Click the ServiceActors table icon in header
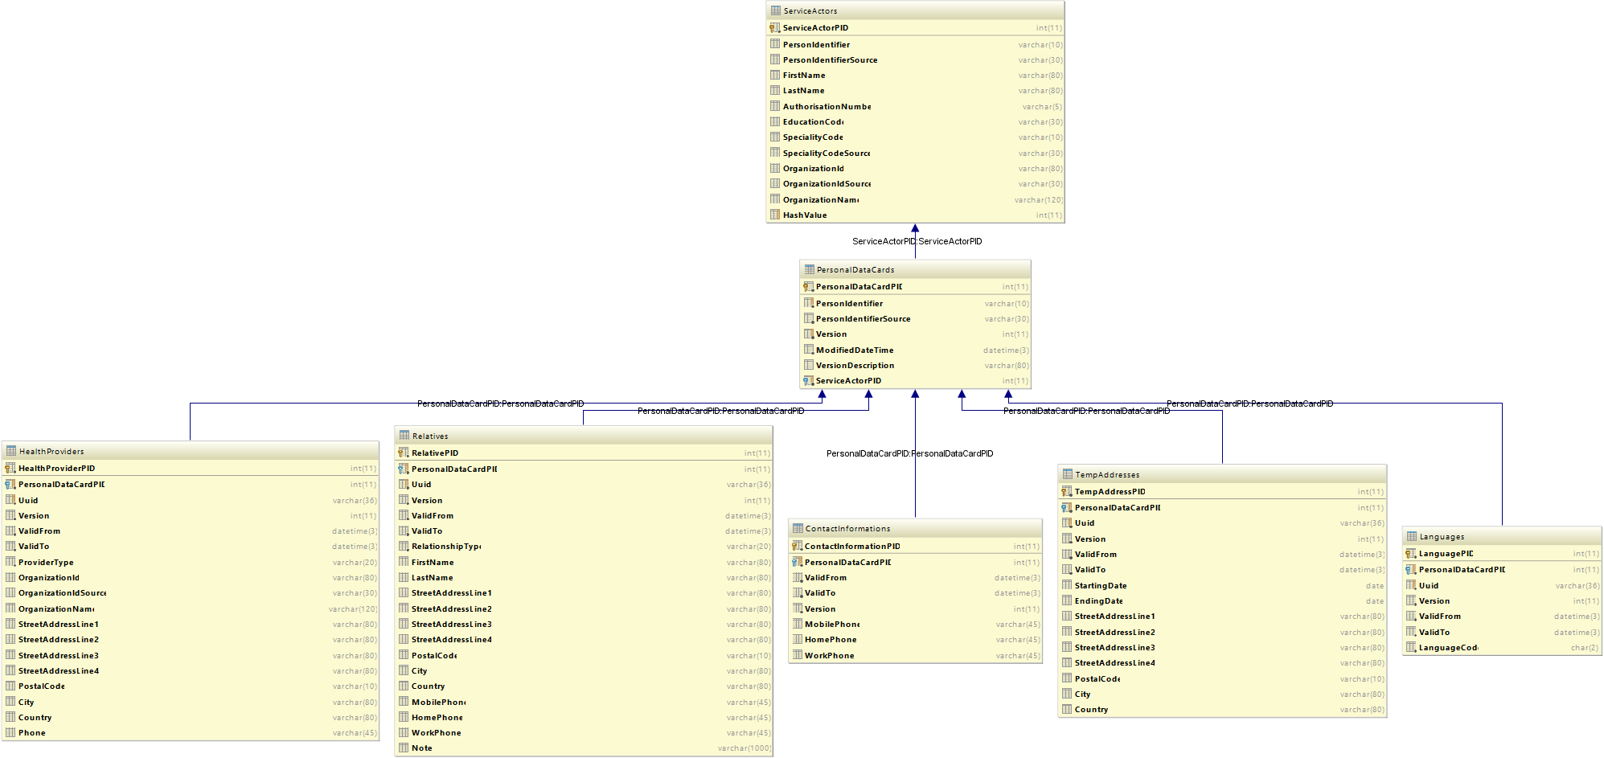1604x758 pixels. (x=775, y=10)
